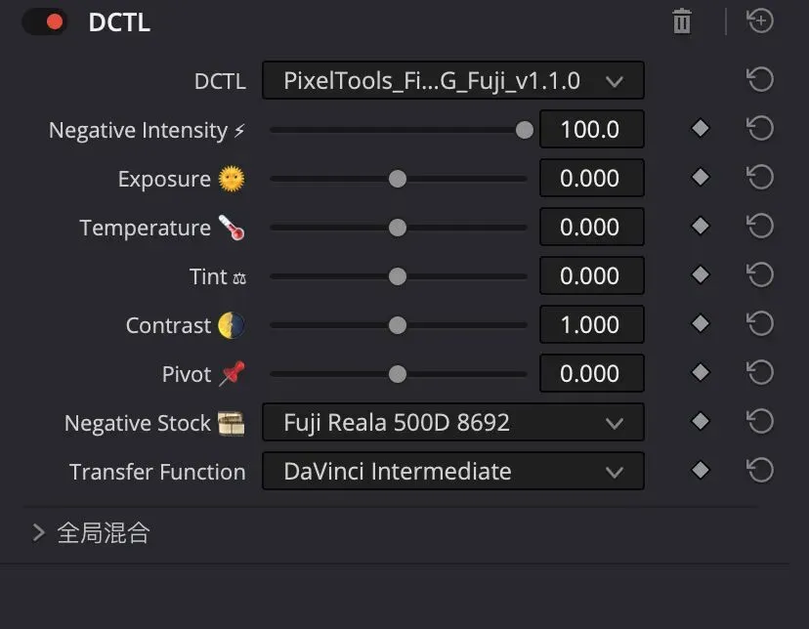Reset the Negative Stock selection
This screenshot has width=809, height=629.
[760, 421]
